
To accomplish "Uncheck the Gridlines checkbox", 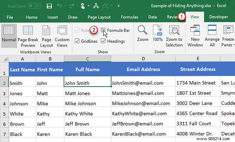I will coord(77,41).
